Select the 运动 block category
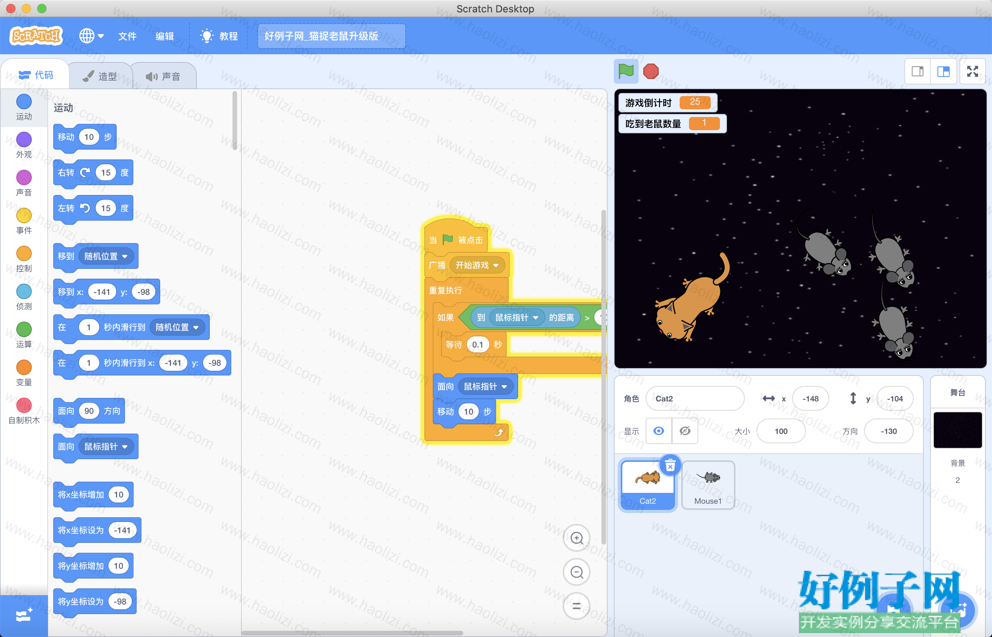Image resolution: width=992 pixels, height=637 pixels. coord(24,107)
